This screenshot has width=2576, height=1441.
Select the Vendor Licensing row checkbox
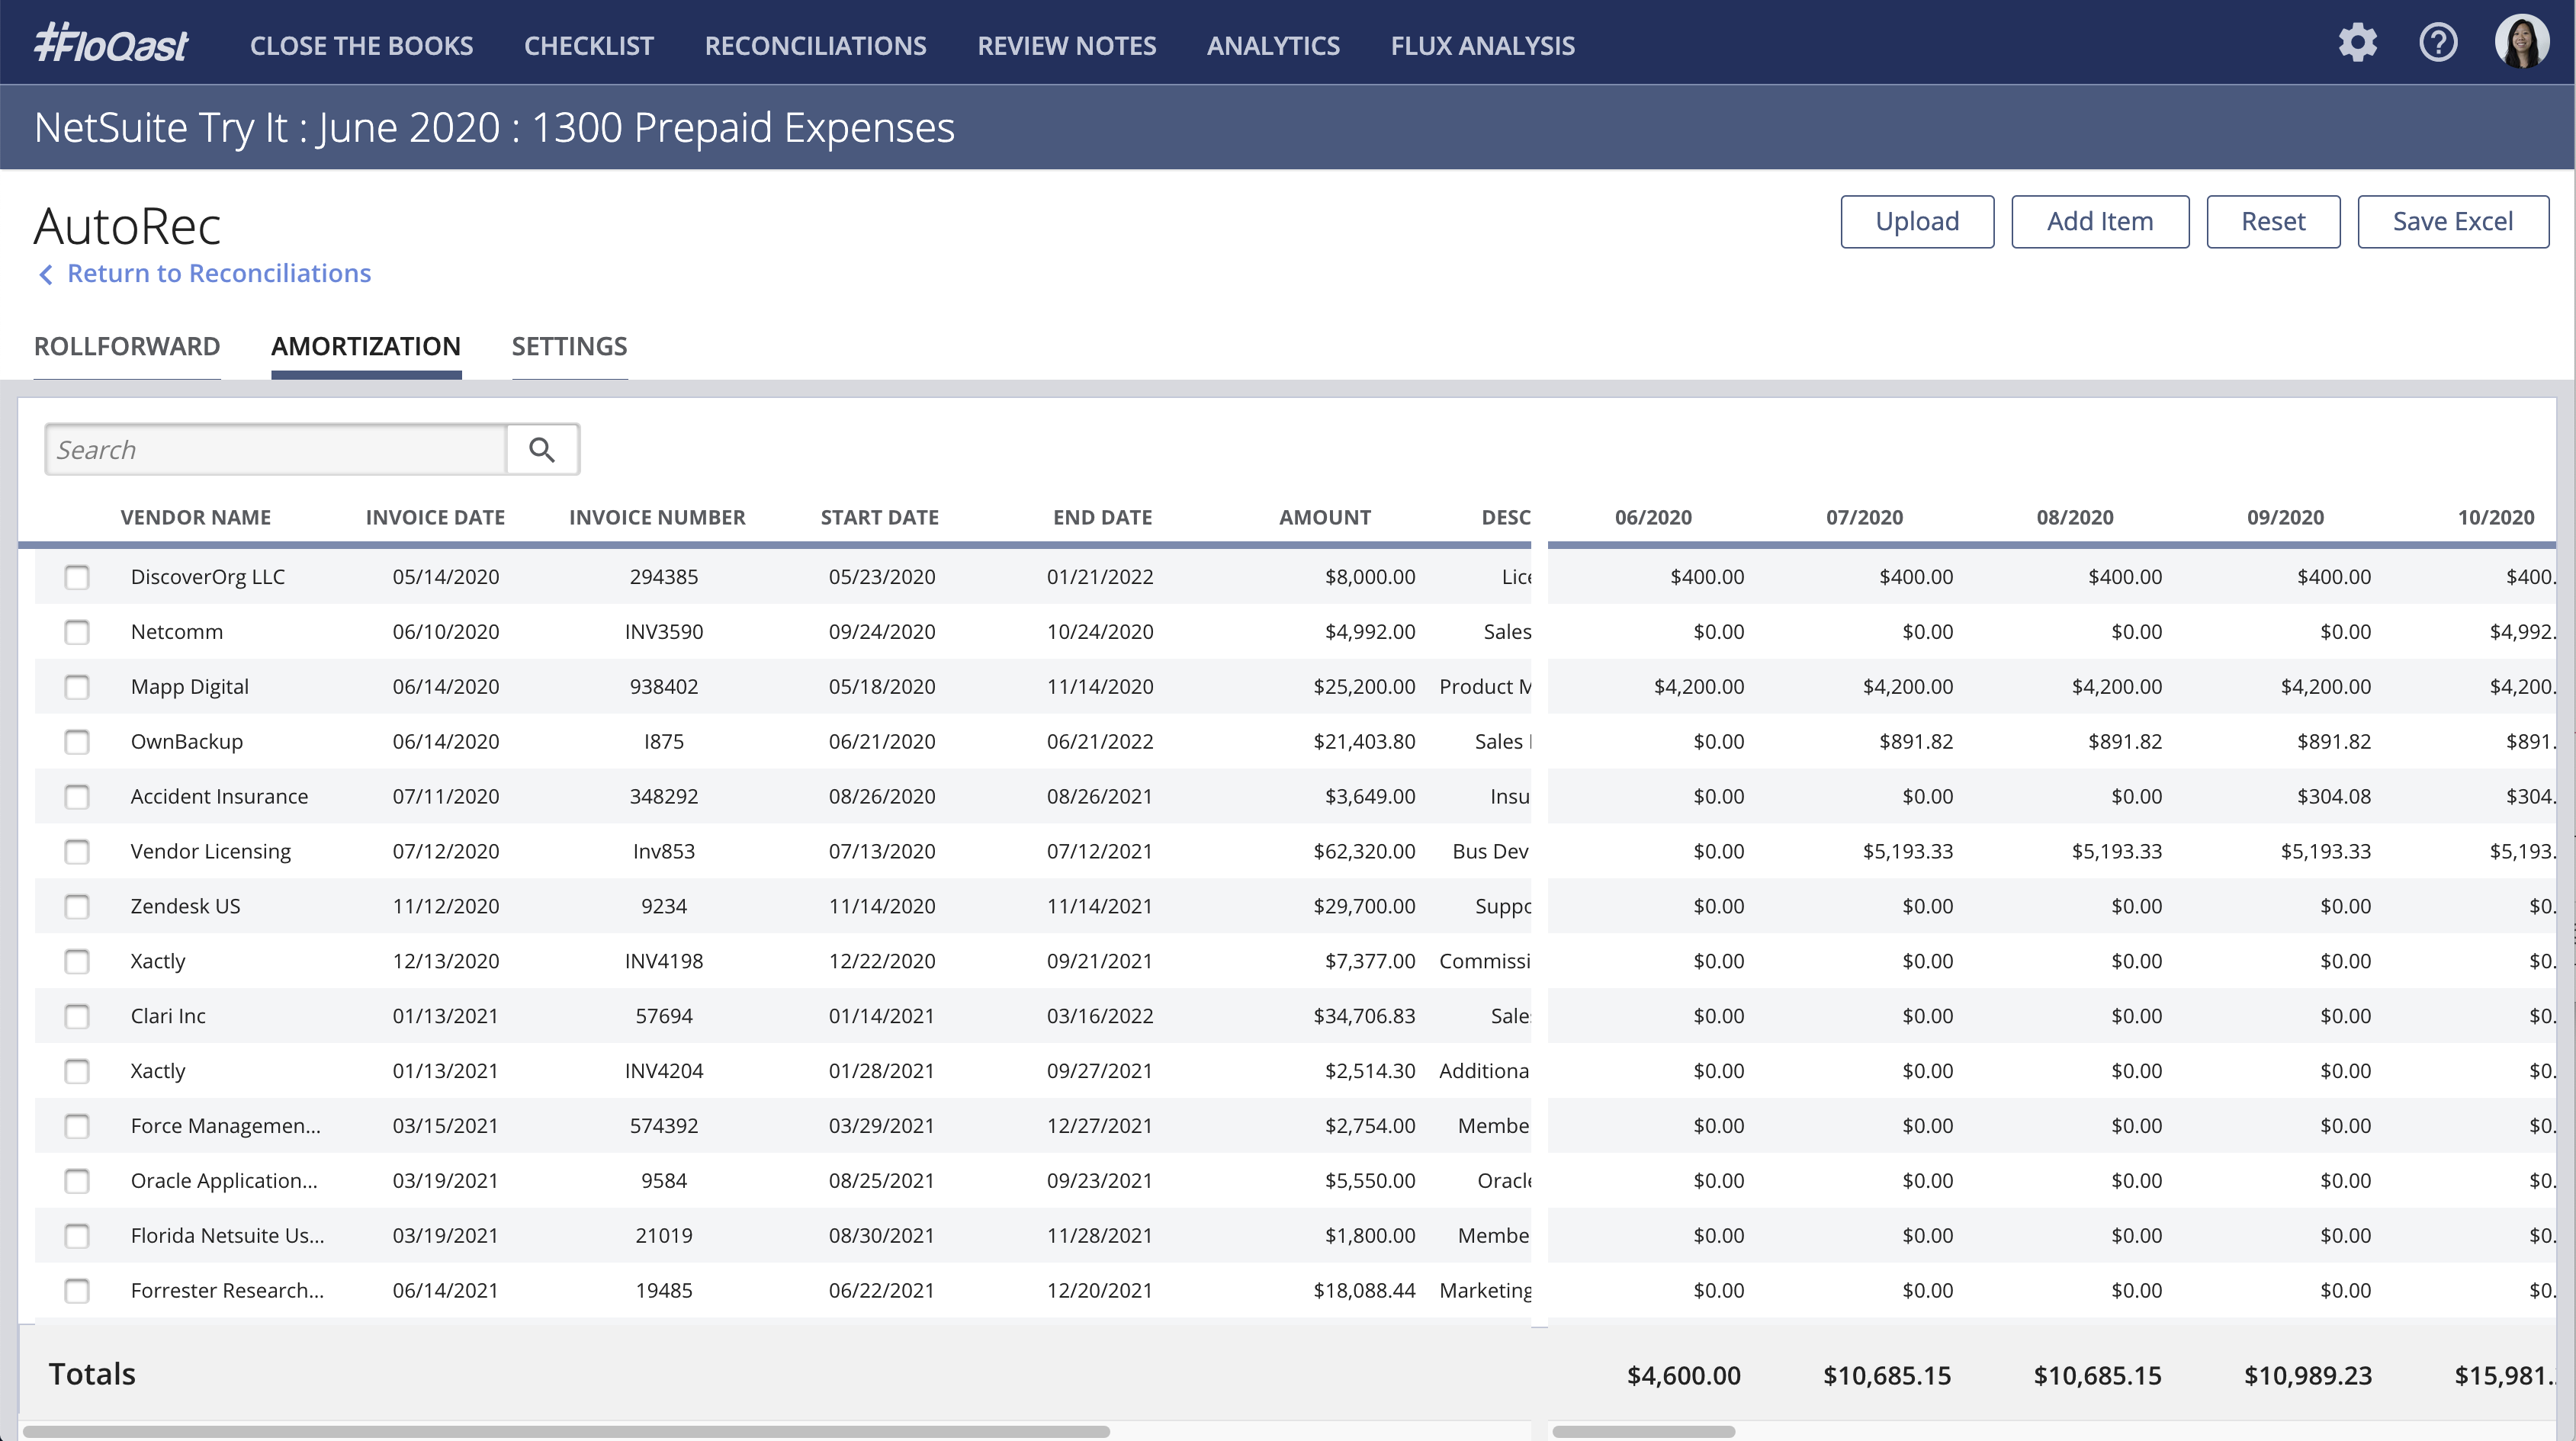pos(77,852)
